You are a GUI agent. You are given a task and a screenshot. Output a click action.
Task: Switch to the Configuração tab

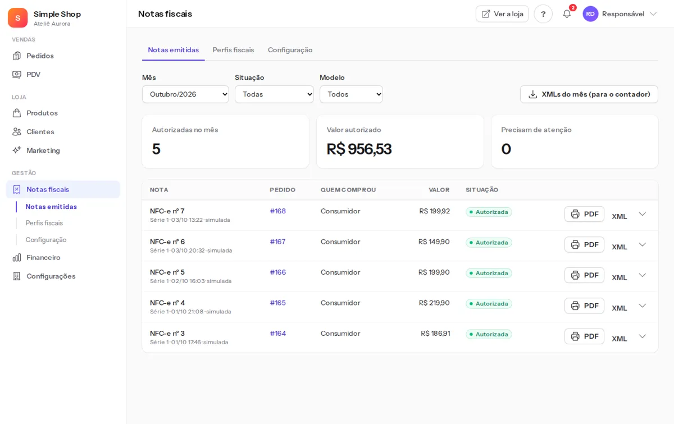(x=290, y=50)
